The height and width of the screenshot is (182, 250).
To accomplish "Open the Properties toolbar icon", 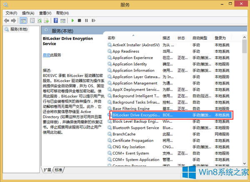I will click(32, 21).
